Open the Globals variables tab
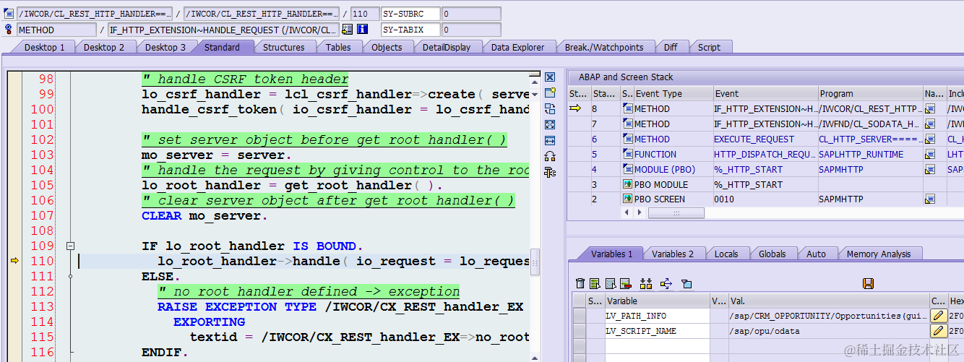The width and height of the screenshot is (964, 362). pos(772,254)
